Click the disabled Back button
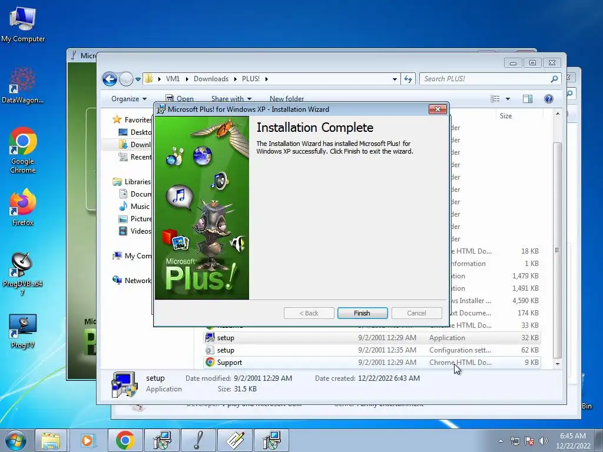The width and height of the screenshot is (603, 452). pos(309,313)
